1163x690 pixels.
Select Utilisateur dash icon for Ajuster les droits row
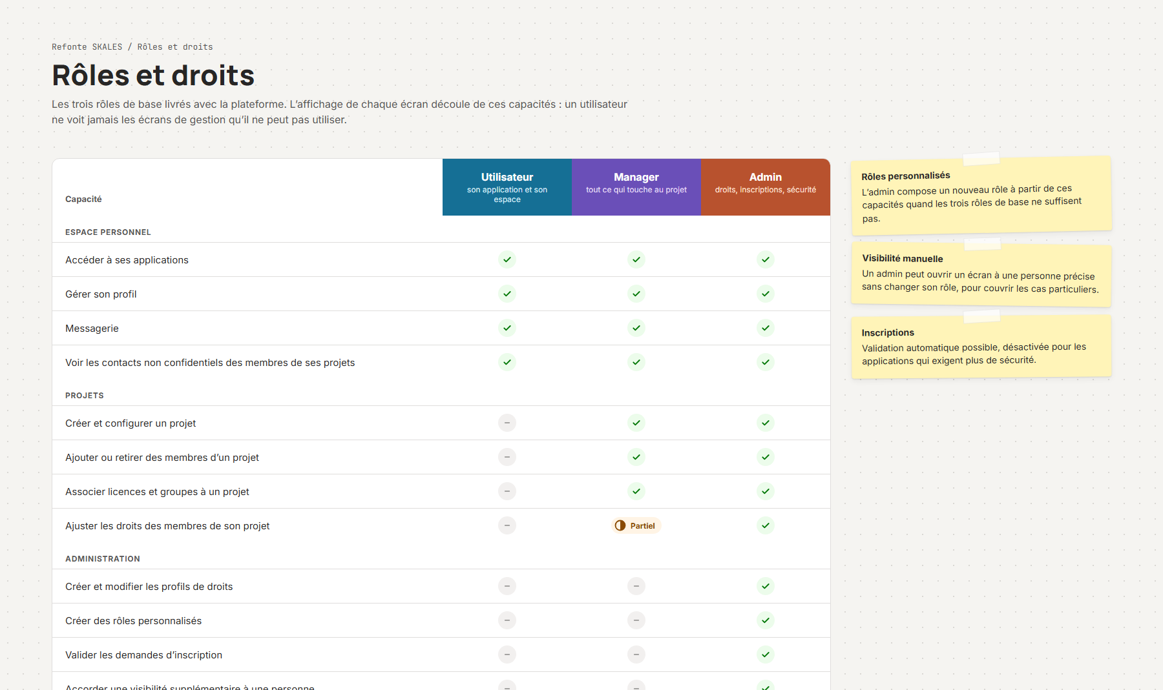click(507, 525)
